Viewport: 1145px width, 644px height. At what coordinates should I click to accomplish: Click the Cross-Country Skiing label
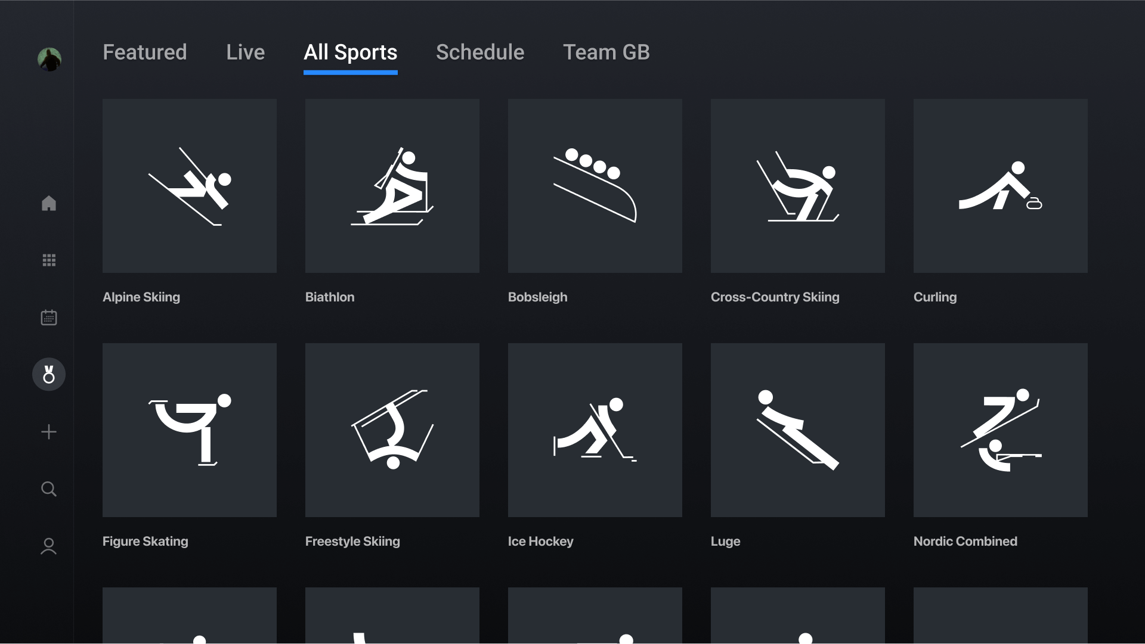tap(775, 297)
